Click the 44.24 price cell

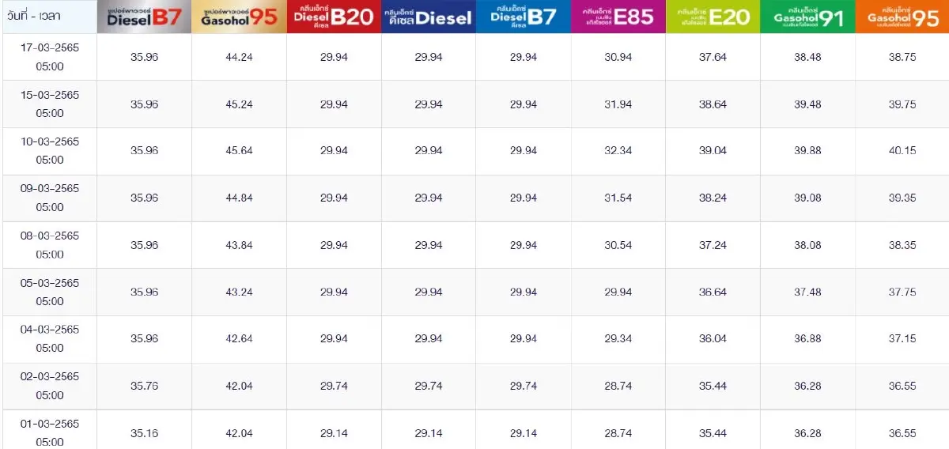click(239, 57)
